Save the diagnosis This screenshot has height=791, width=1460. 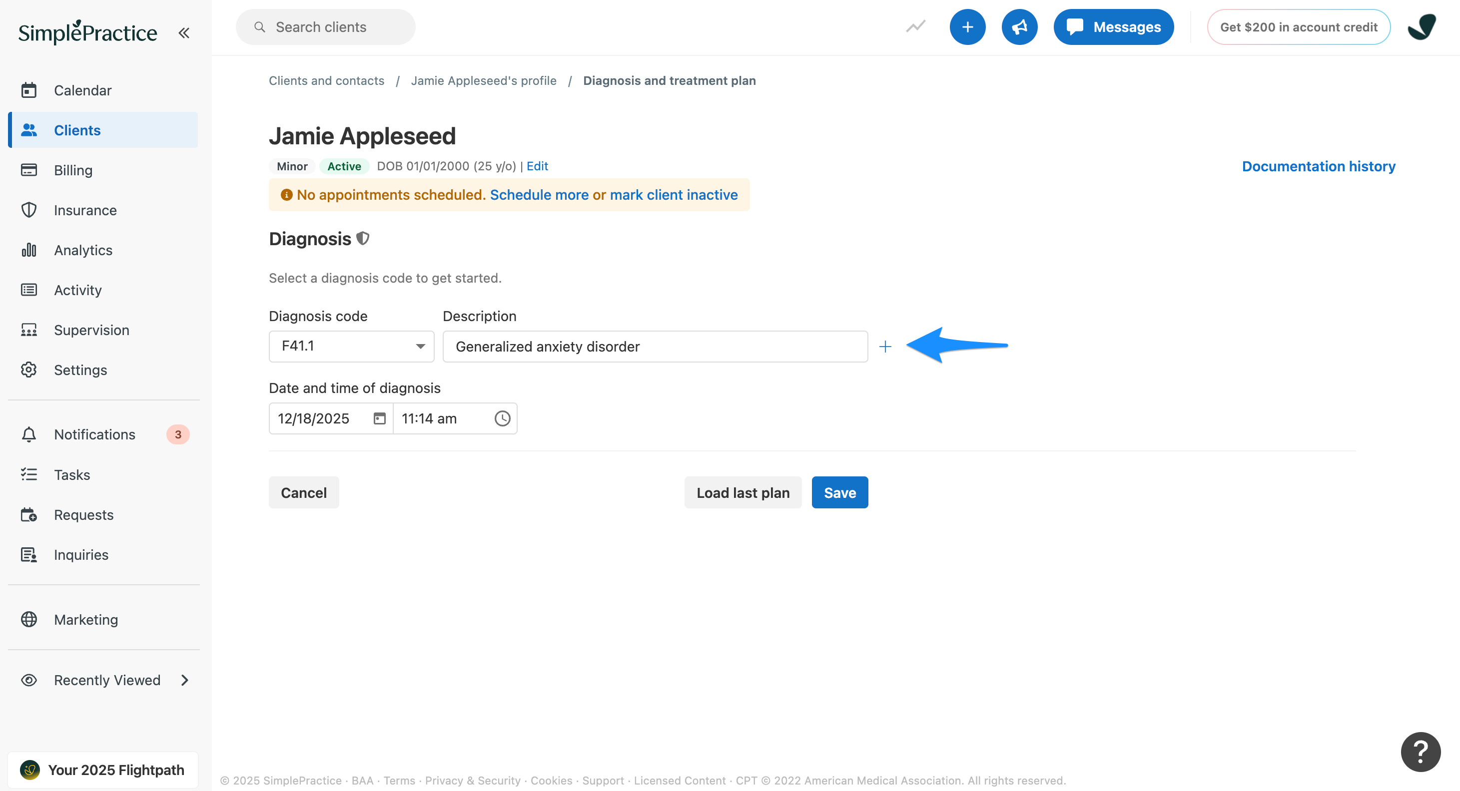[840, 492]
